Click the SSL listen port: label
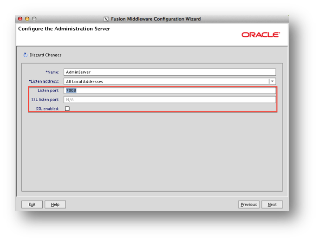 pyautogui.click(x=45, y=100)
